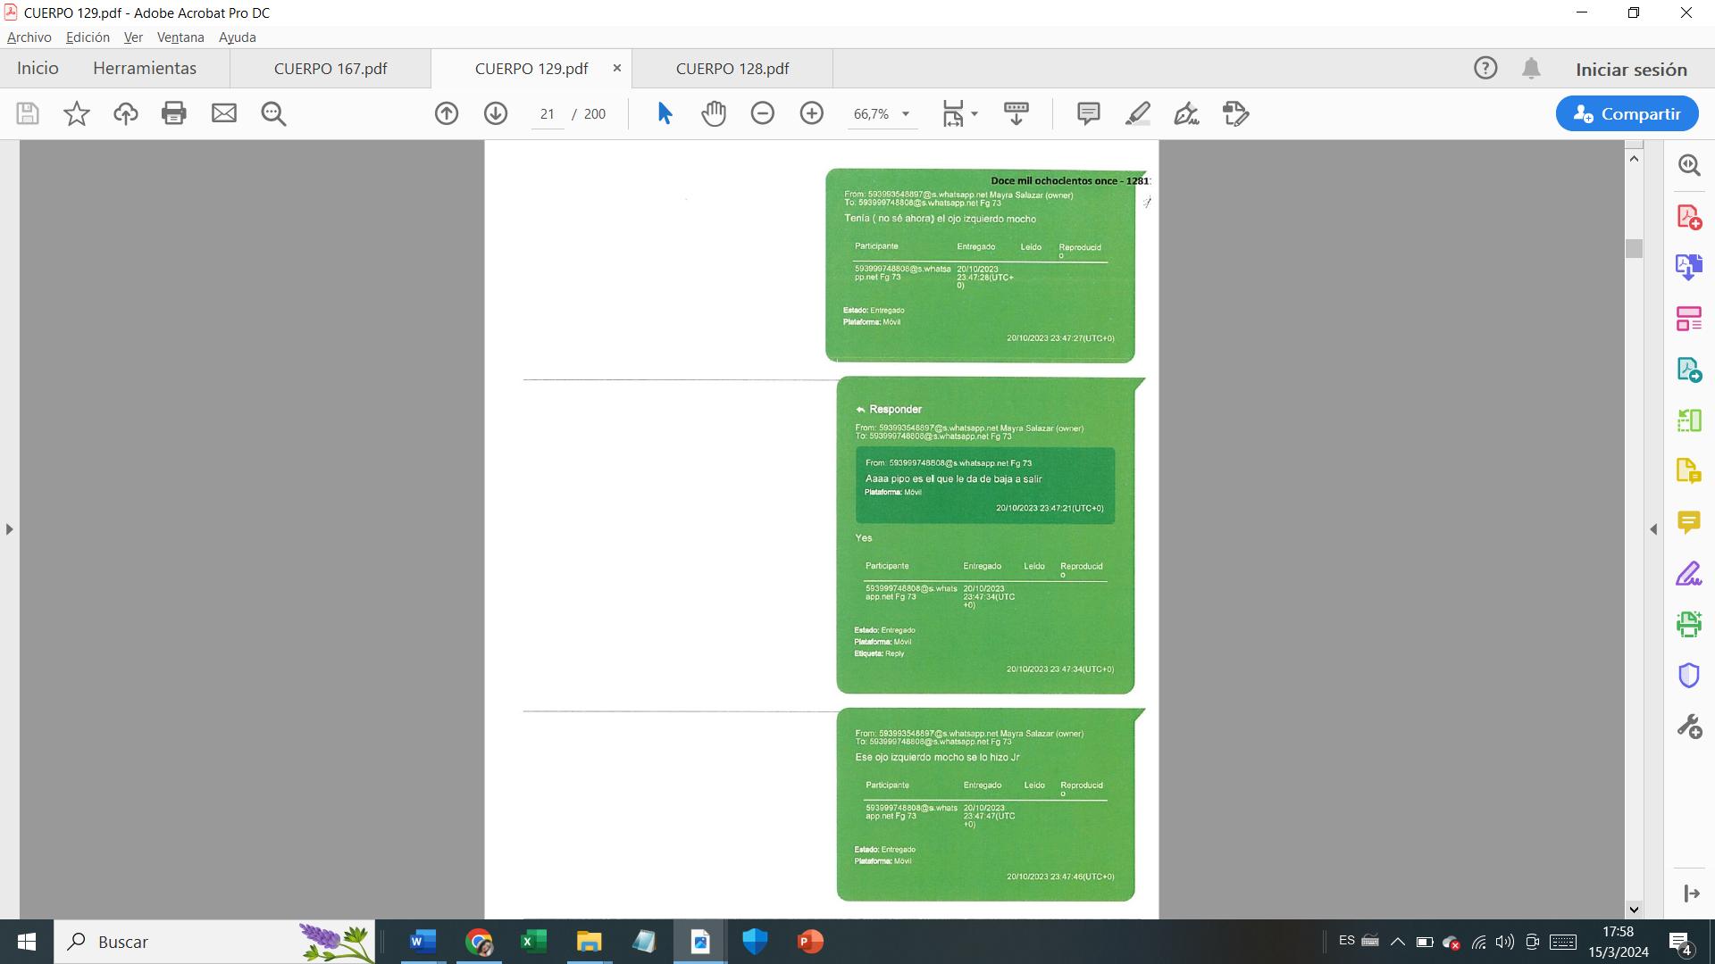Click Iniciar sesión
The width and height of the screenshot is (1715, 964).
(1631, 70)
